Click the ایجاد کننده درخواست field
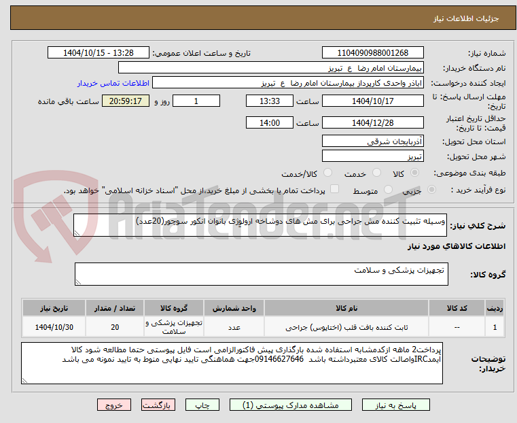This screenshot has height=423, width=517. point(288,82)
